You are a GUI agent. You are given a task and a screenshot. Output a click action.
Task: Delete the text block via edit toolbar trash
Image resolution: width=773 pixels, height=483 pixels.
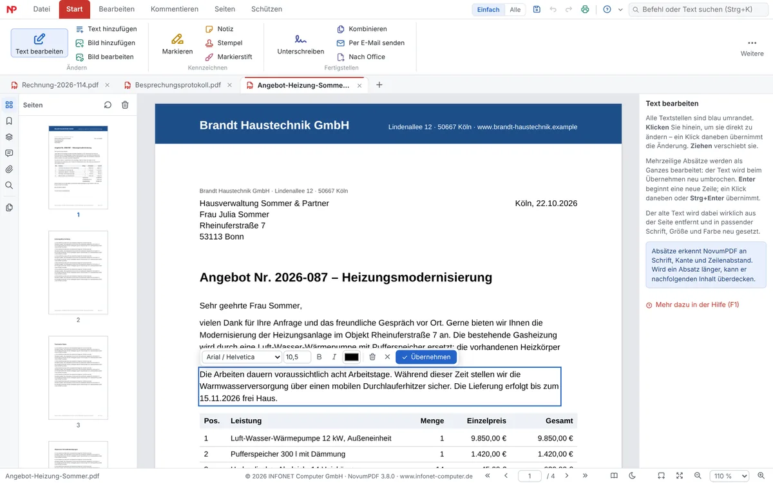point(372,357)
